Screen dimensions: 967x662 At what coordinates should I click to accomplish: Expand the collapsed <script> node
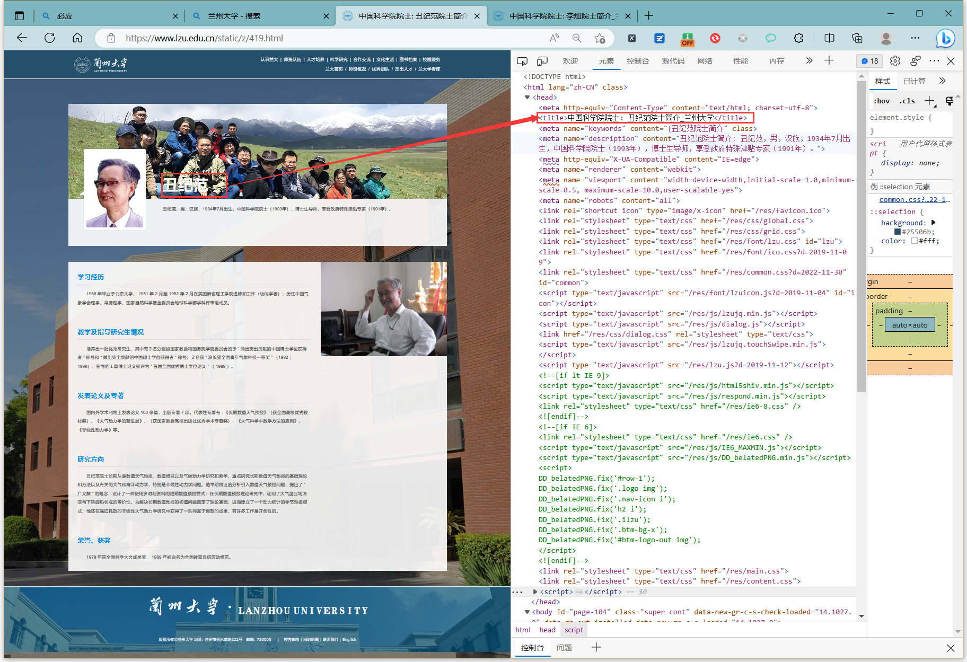click(535, 592)
